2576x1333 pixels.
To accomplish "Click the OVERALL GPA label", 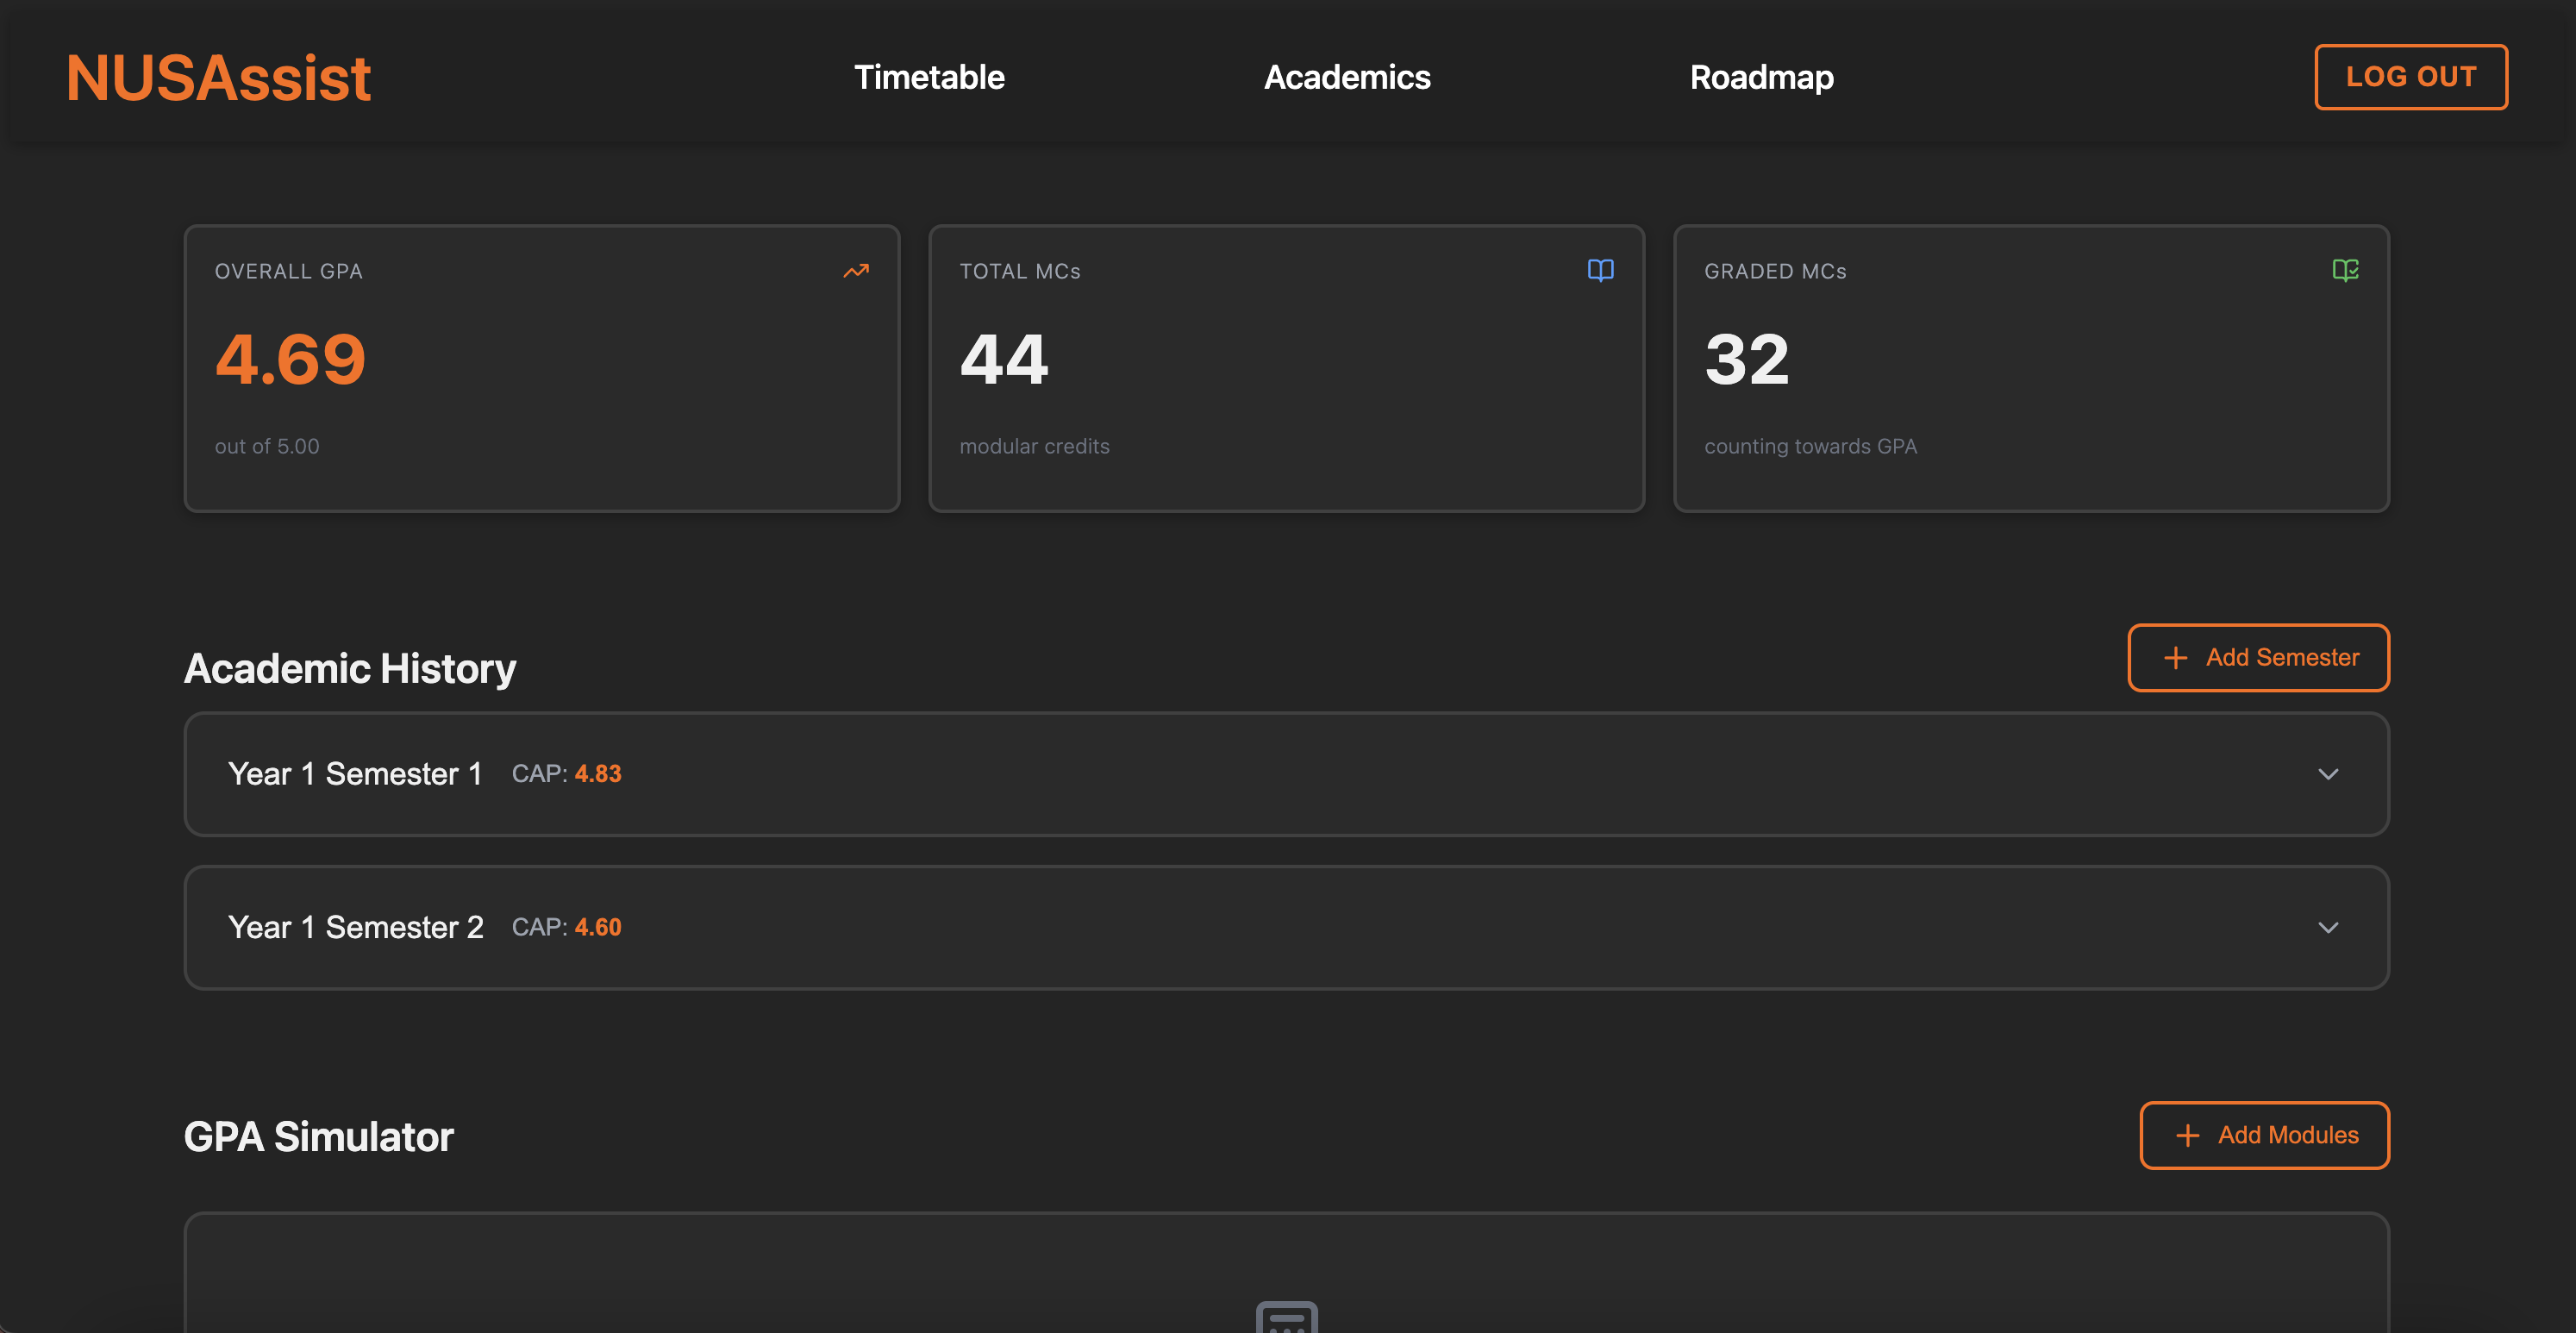I will pos(288,271).
